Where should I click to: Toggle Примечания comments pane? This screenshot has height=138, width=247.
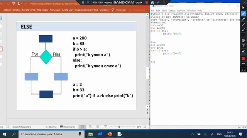click(68, 127)
